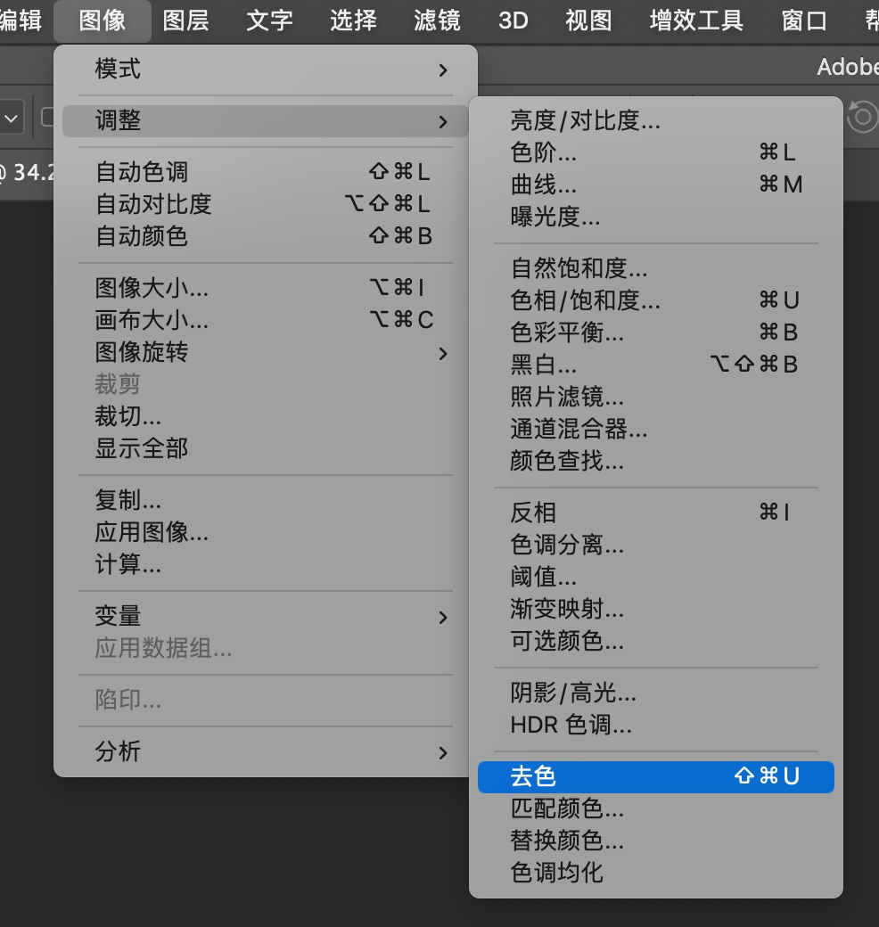Open 曝光度 adjustment
879x927 pixels.
click(656, 217)
